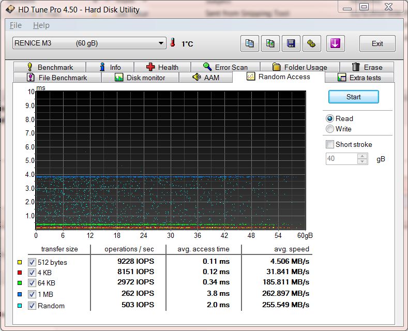
Task: Open the RENICE M3 drive dropdown
Action: point(161,43)
